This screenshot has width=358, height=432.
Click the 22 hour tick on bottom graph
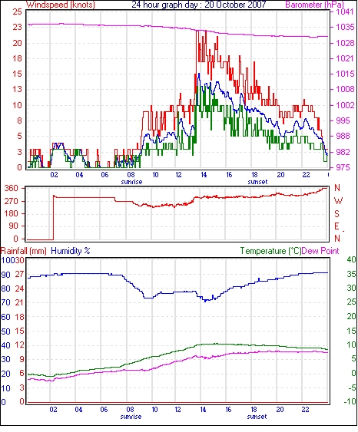pos(305,410)
